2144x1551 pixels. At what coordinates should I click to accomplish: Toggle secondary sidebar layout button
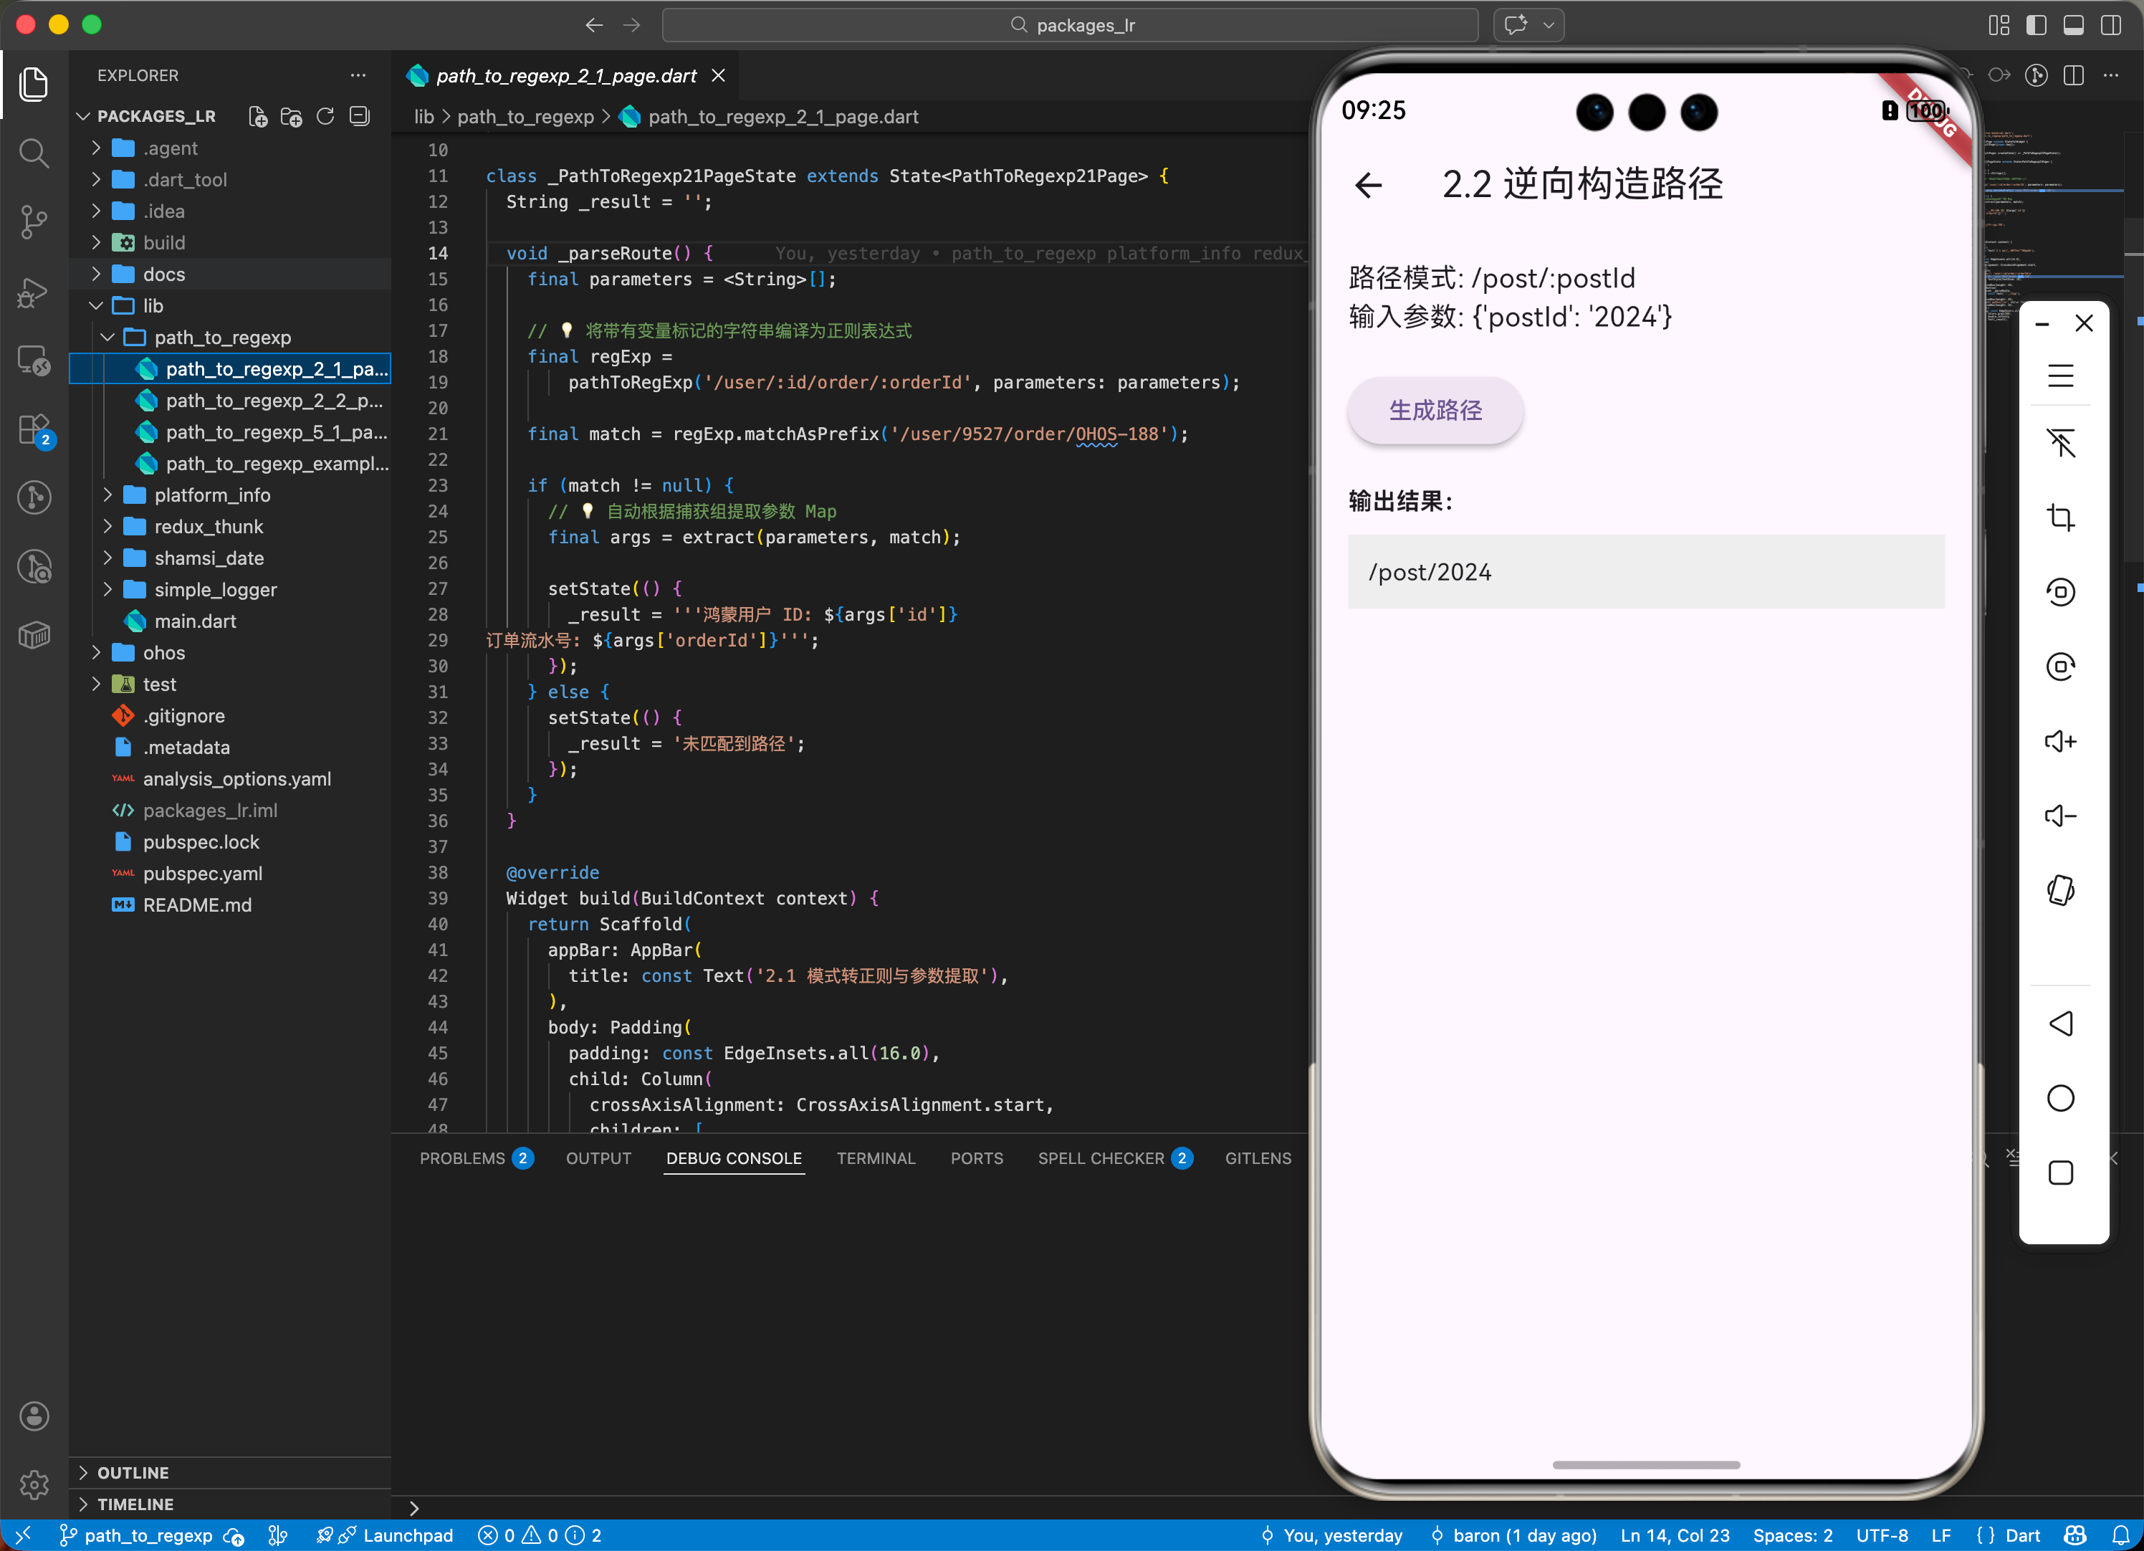tap(2110, 24)
